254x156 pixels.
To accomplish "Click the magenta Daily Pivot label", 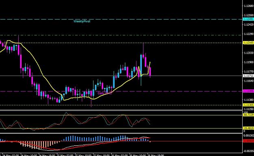I will tap(104, 93).
